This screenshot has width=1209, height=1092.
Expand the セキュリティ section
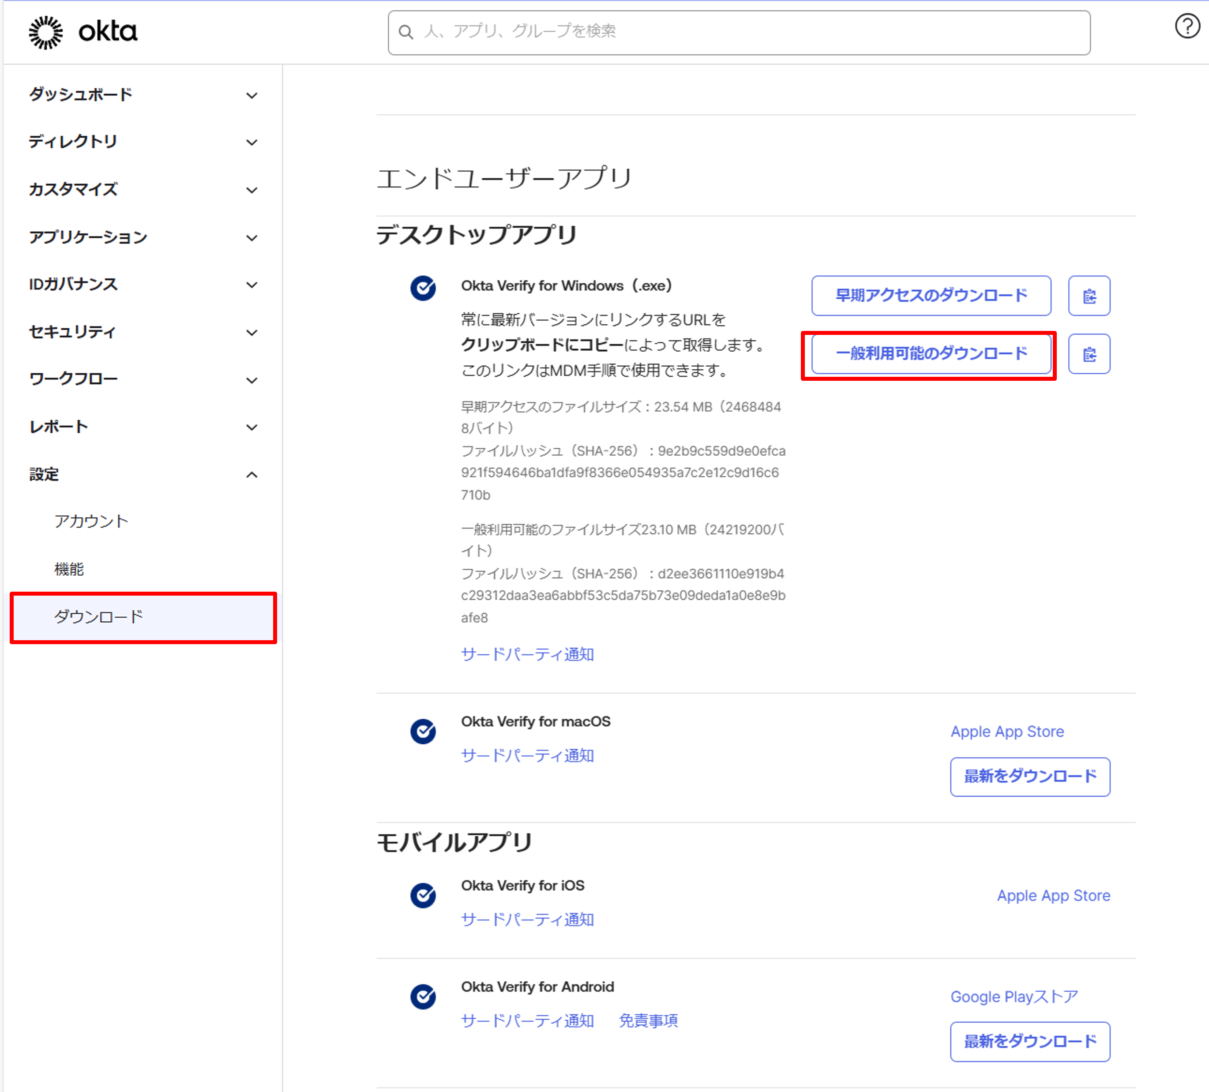coord(143,332)
